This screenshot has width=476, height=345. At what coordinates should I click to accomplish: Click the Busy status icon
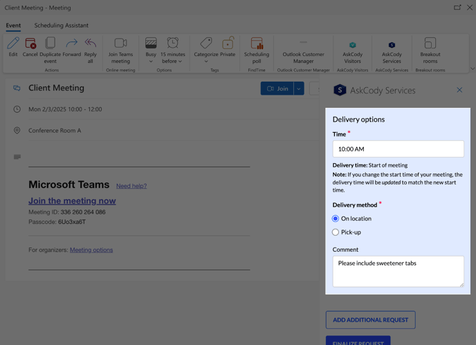click(151, 43)
